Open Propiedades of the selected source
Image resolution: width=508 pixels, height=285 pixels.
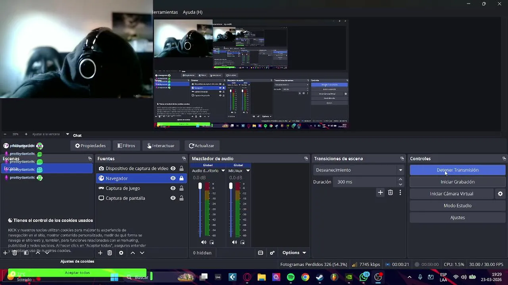(x=90, y=146)
